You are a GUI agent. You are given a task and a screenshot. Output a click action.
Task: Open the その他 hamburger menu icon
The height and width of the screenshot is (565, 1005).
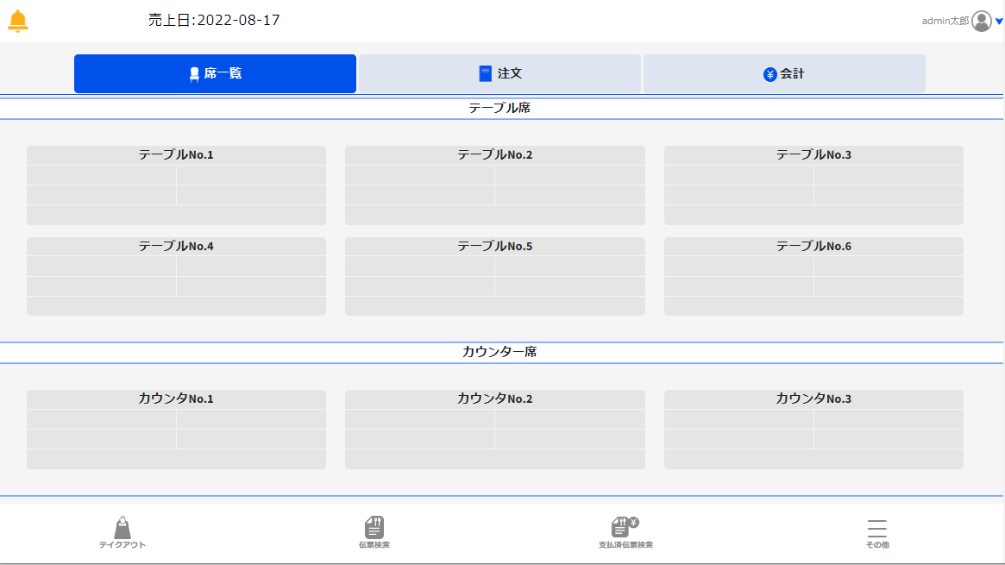tap(877, 528)
